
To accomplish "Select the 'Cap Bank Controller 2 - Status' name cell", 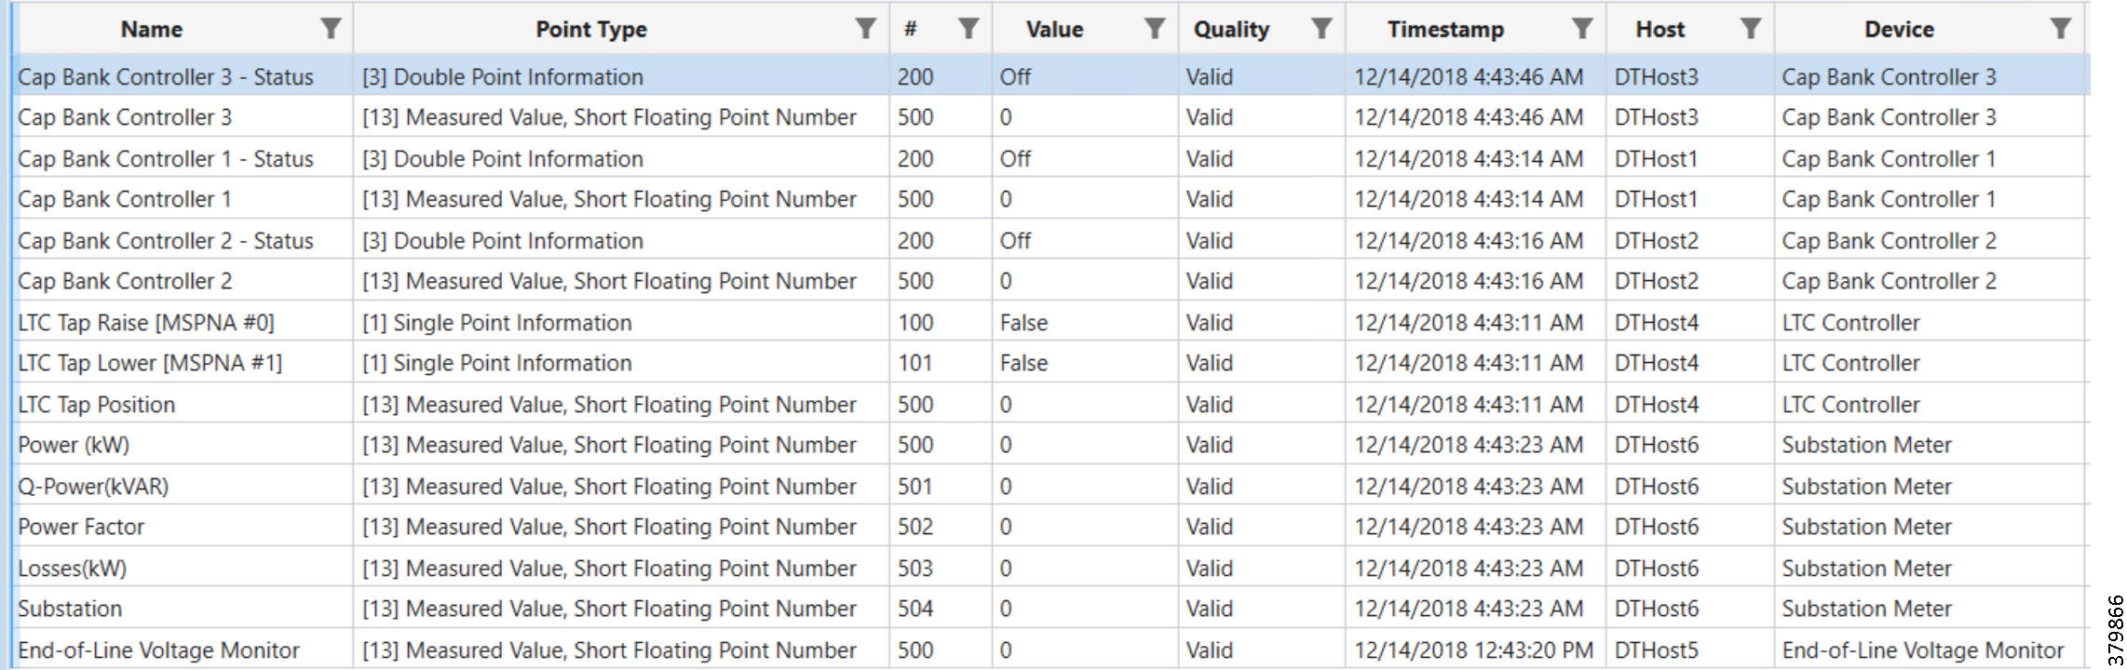I will point(166,241).
